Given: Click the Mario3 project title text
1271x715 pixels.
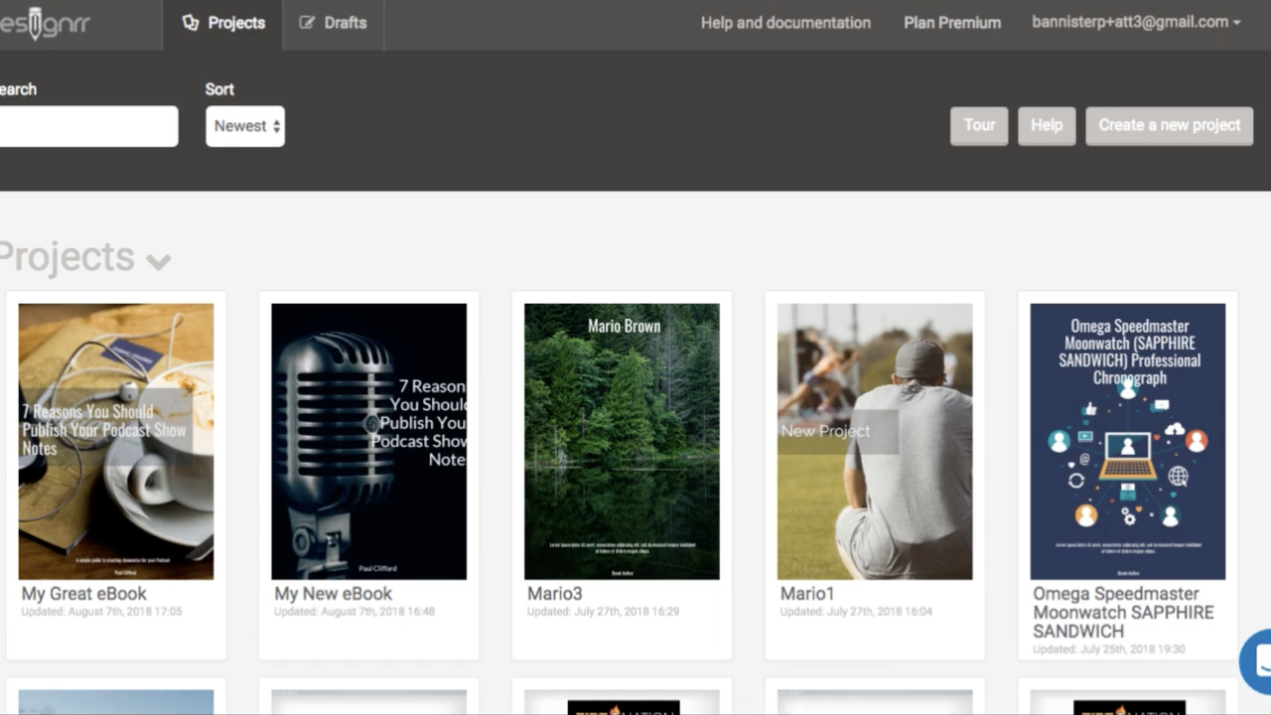Looking at the screenshot, I should coord(554,594).
